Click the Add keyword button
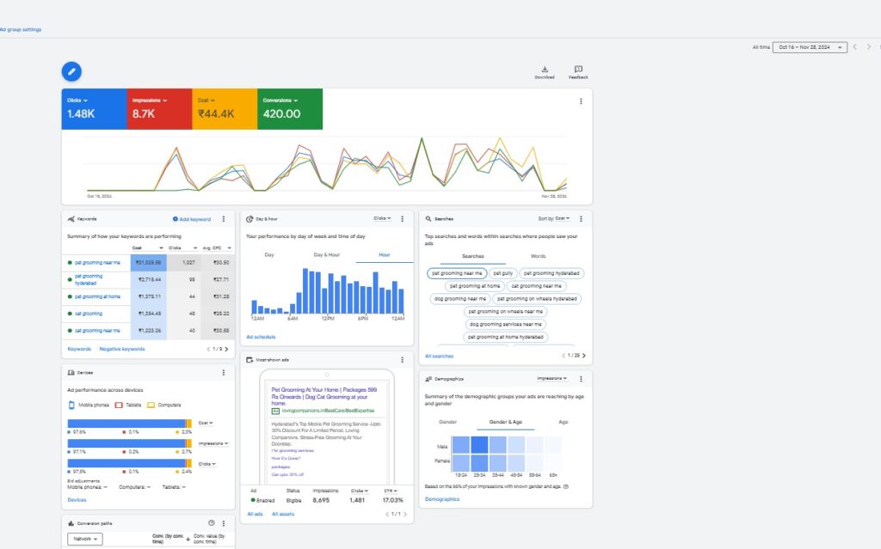Screen dimensions: 881x549 click(192, 219)
